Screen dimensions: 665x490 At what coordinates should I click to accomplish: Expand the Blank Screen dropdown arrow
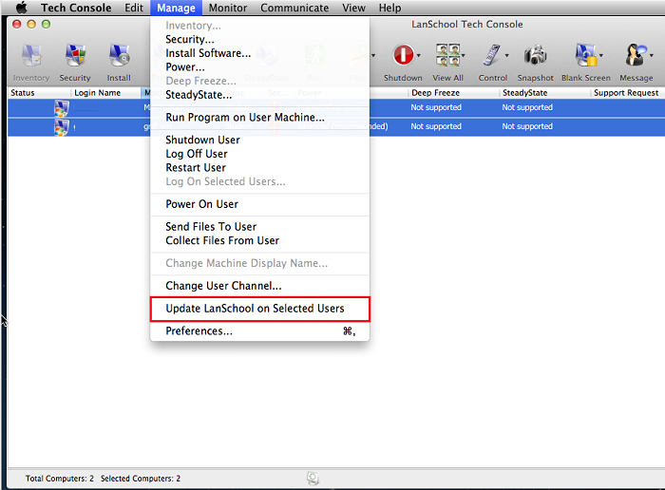coord(601,55)
